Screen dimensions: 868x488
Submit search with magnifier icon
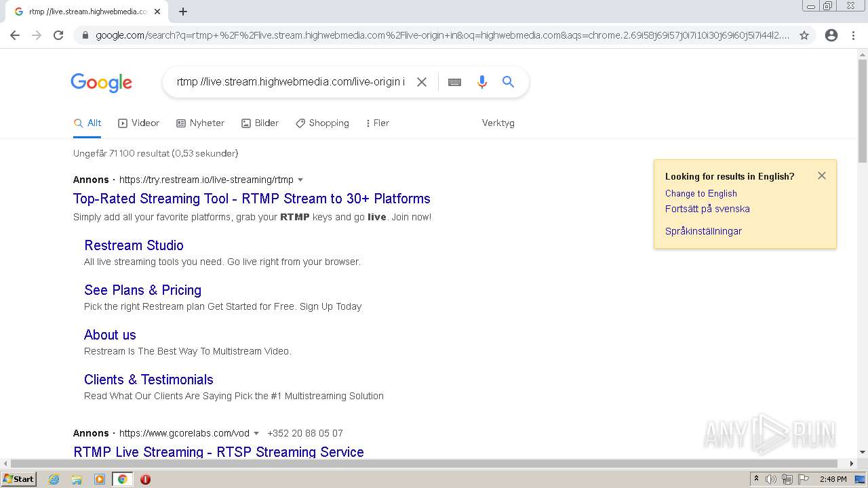click(508, 82)
